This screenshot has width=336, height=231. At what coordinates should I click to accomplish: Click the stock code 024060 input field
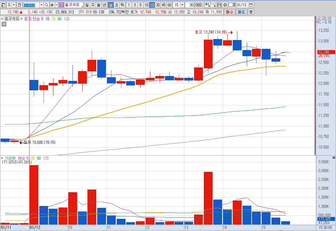click(x=31, y=5)
